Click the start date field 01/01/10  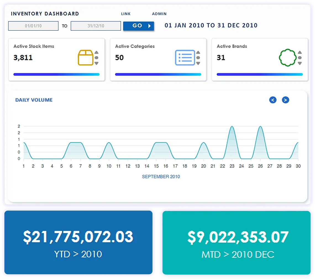(x=33, y=26)
